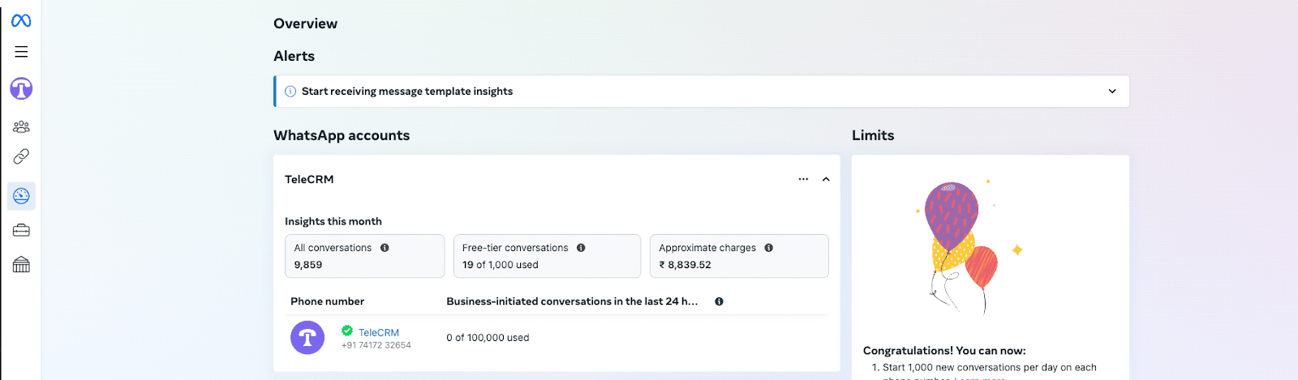The height and width of the screenshot is (380, 1298).
Task: Expand the message template insights alert
Action: point(1112,92)
